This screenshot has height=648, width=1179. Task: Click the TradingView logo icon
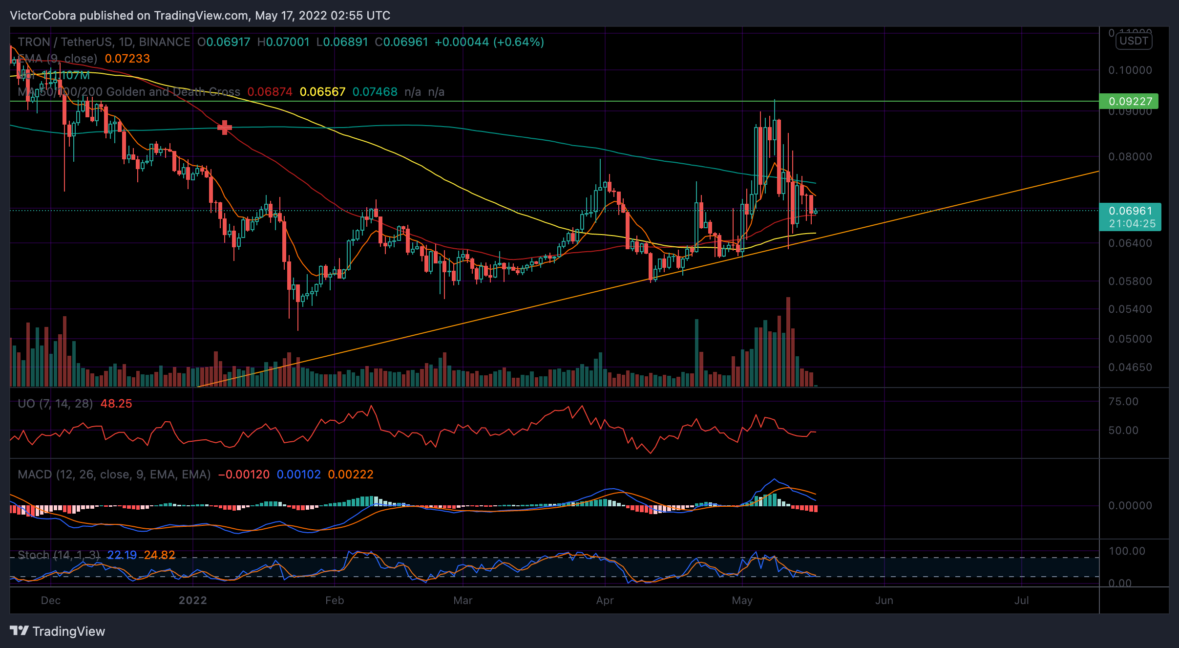[20, 631]
